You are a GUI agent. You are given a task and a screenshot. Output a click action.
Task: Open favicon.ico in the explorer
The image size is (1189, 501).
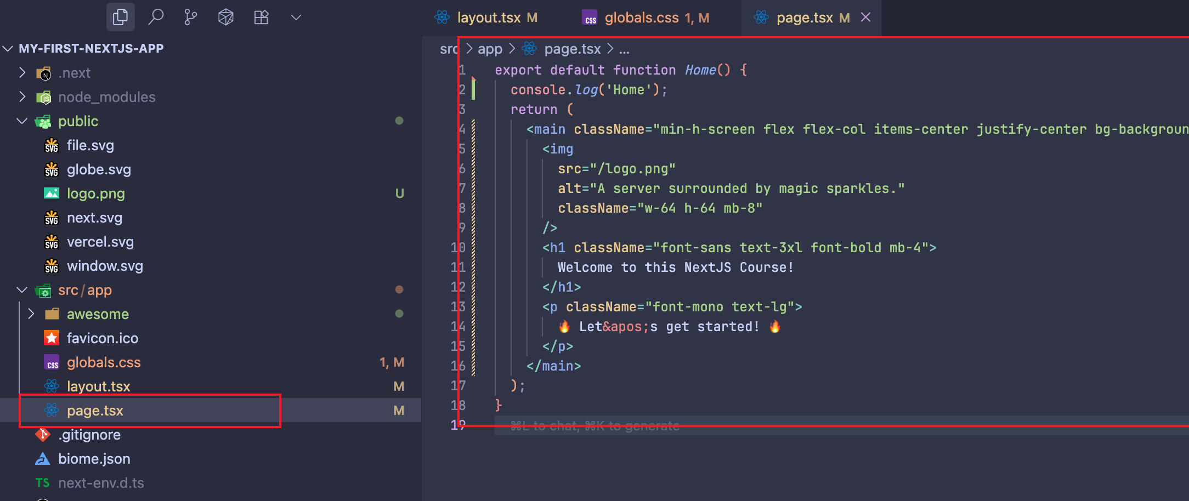pyautogui.click(x=103, y=338)
